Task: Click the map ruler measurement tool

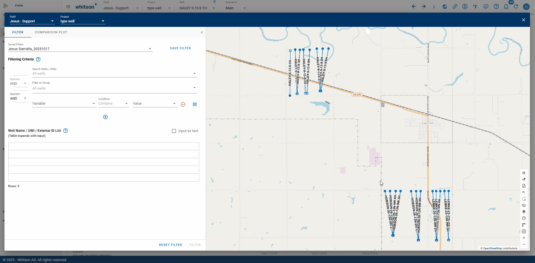Action: 524,225
